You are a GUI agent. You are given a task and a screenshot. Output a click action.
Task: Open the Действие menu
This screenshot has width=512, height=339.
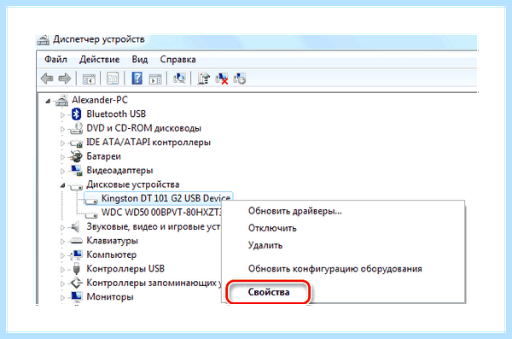click(99, 60)
